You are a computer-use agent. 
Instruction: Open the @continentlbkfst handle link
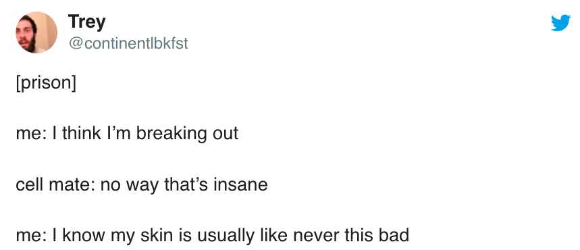(x=128, y=44)
